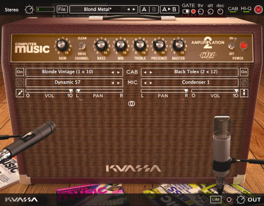The width and height of the screenshot is (264, 206).
Task: Click the red gate indicator light
Action: click(193, 12)
